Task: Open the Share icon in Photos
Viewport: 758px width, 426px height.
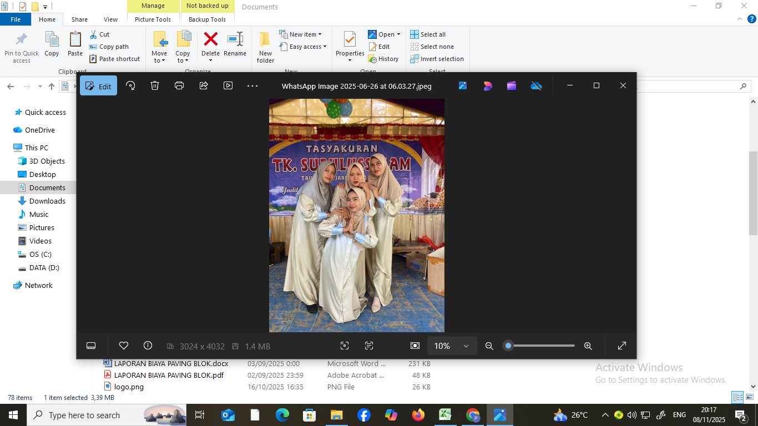Action: pos(204,85)
